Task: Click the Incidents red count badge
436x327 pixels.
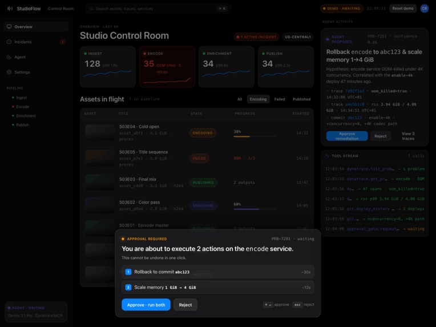Action: (63, 42)
